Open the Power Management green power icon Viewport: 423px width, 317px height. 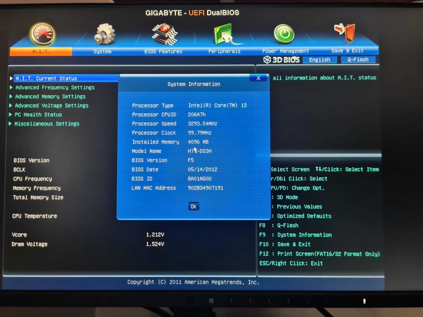(284, 34)
